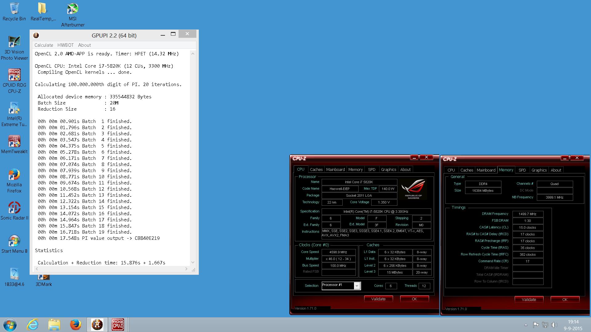591x332 pixels.
Task: Click the Core Voltage value 1.350 V
Action: (x=384, y=202)
